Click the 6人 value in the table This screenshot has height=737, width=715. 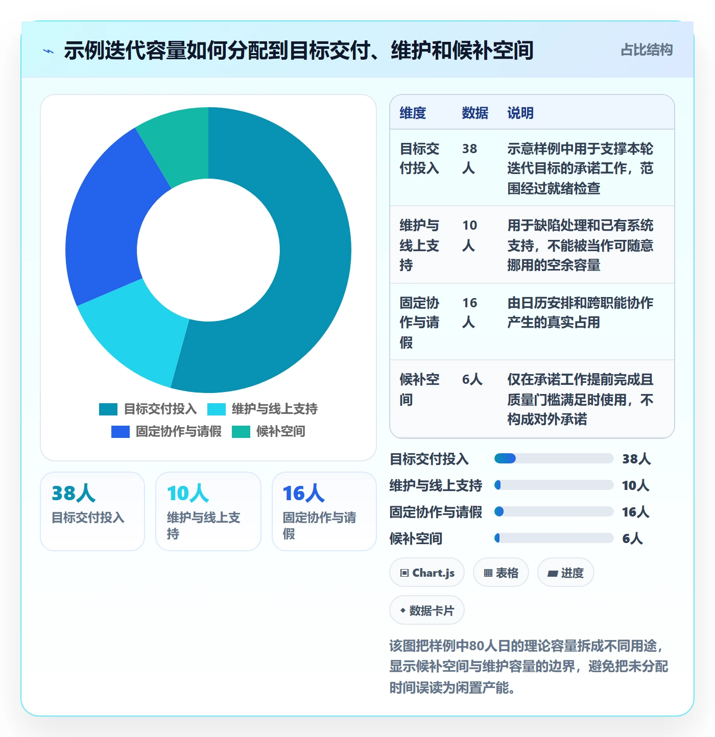pos(472,379)
